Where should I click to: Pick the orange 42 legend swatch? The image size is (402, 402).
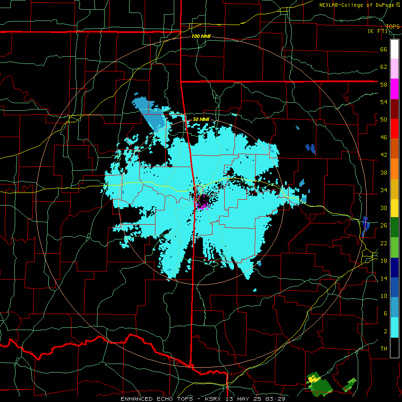click(x=394, y=168)
